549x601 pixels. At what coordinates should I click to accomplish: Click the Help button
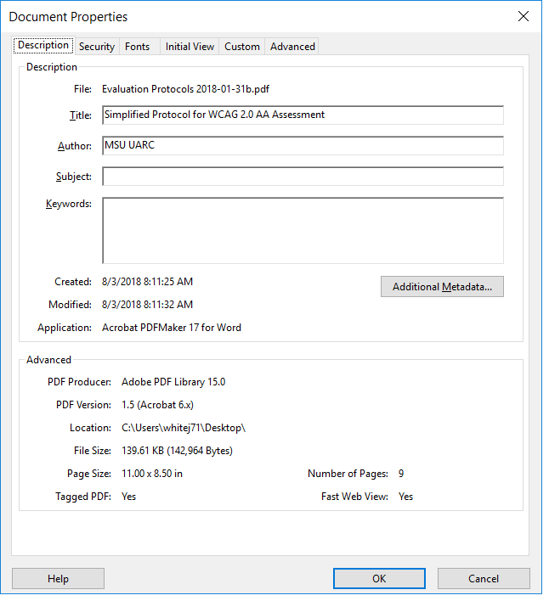point(58,578)
